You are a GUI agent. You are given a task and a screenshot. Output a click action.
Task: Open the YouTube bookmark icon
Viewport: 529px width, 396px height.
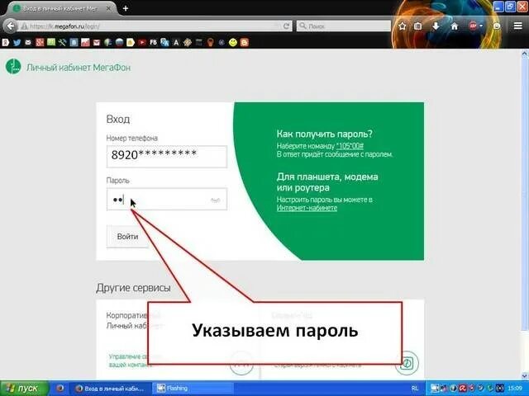click(x=142, y=42)
